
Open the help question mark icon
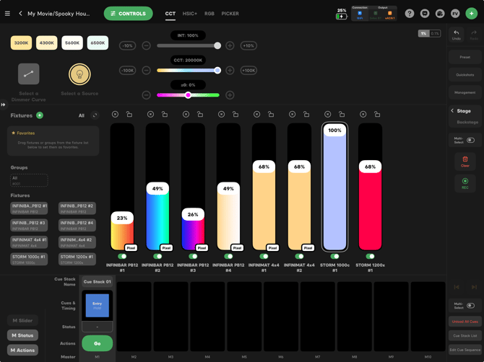(x=410, y=14)
